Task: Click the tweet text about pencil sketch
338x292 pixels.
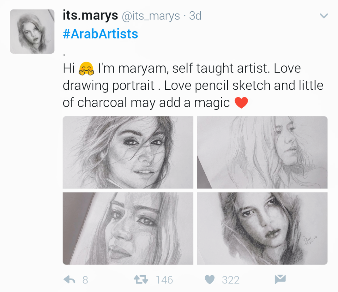Action: click(x=193, y=86)
